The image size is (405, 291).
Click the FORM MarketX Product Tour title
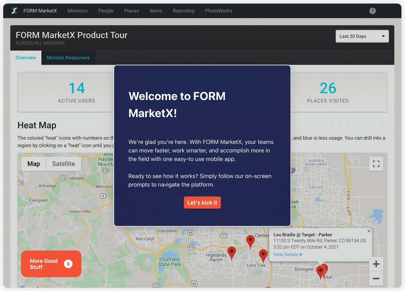[71, 35]
